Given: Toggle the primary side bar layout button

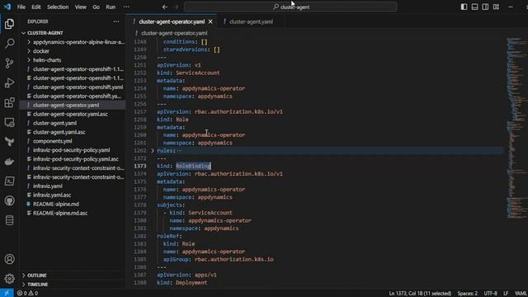Looking at the screenshot, I should pyautogui.click(x=464, y=7).
